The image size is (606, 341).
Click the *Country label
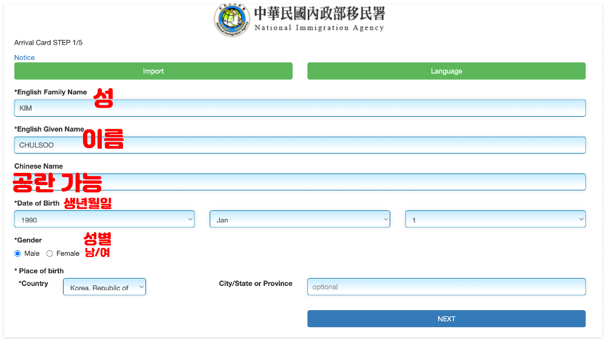pos(33,283)
